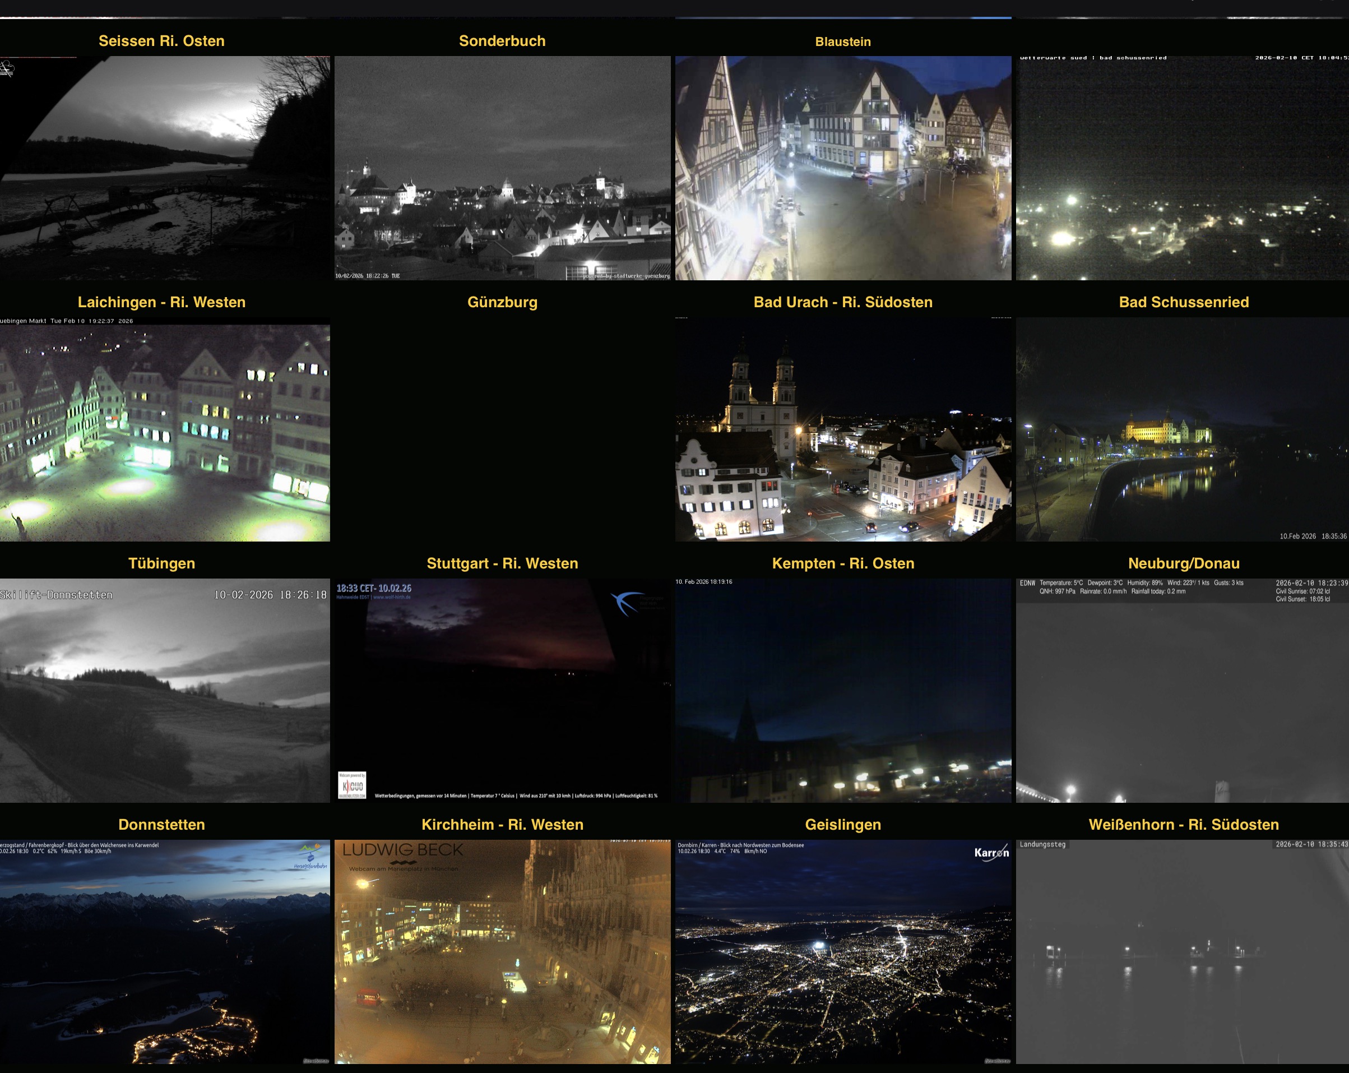Open the EDNW Weißenhorn airfield webcam image
The width and height of the screenshot is (1349, 1073).
[x=1181, y=690]
